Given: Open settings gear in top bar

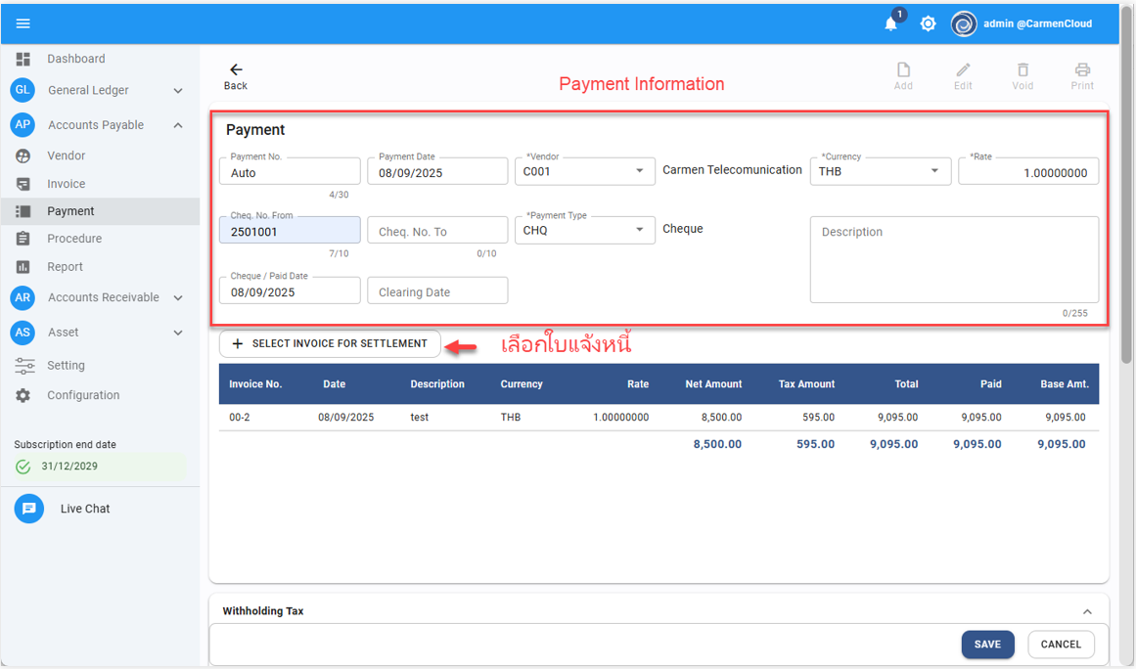Looking at the screenshot, I should point(928,23).
